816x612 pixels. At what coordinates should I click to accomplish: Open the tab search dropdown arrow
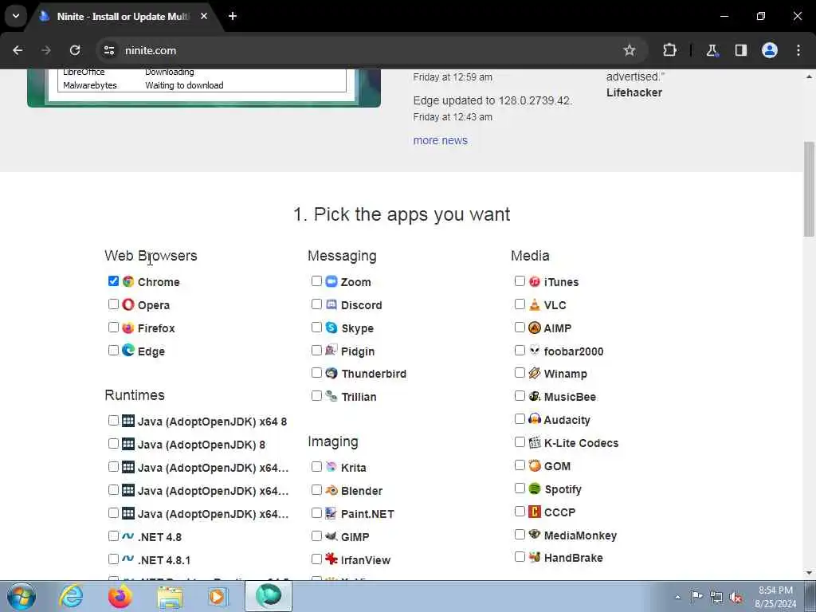[x=16, y=16]
